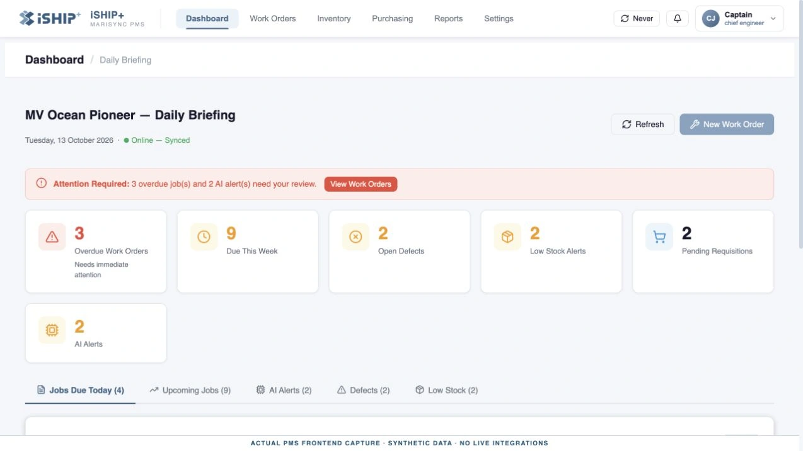Click the "Needs immediate attention" text
Image resolution: width=803 pixels, height=451 pixels.
(x=101, y=270)
